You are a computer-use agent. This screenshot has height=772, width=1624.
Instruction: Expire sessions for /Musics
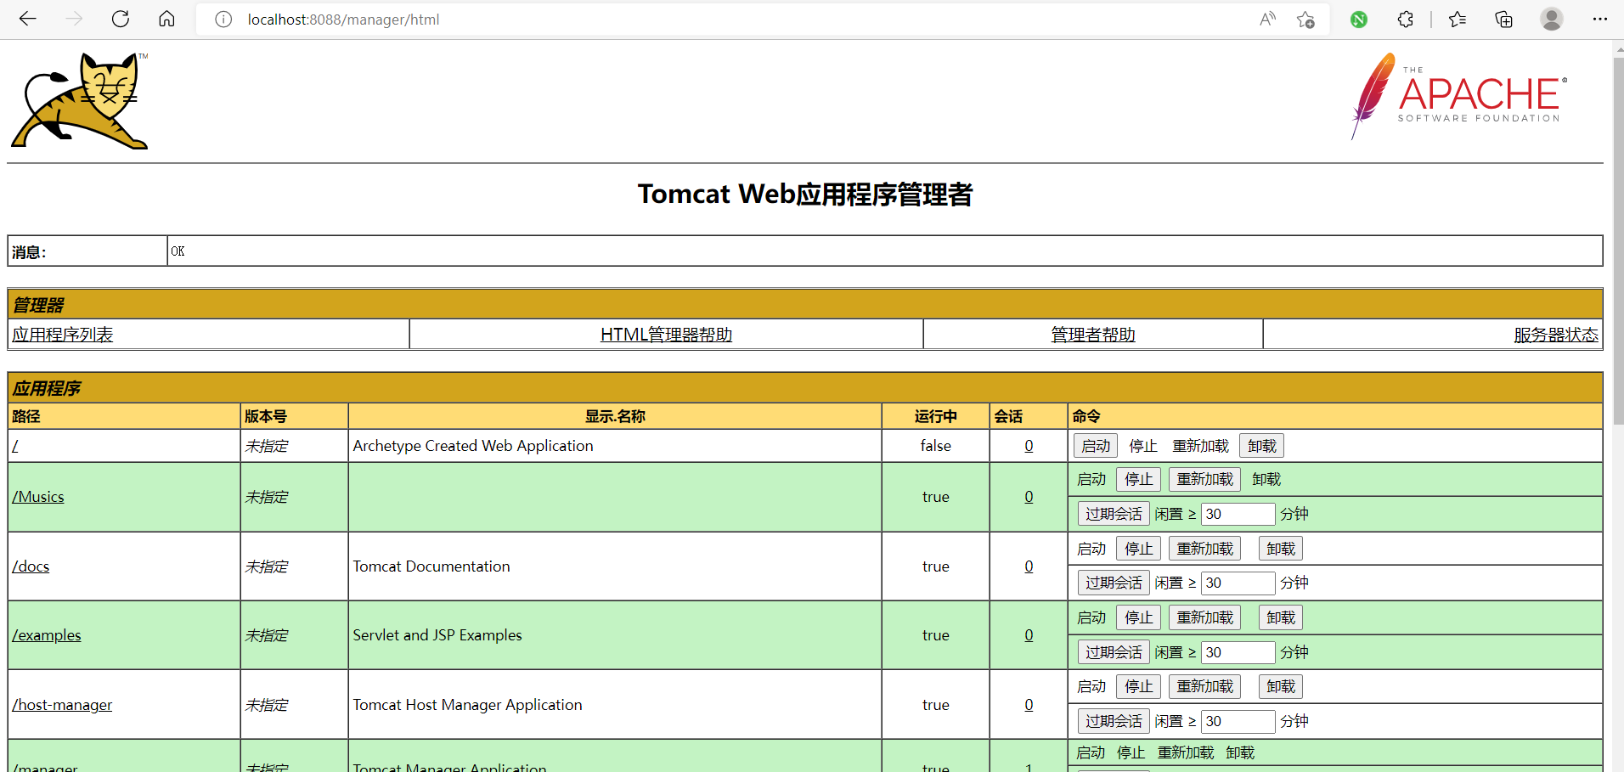(1114, 514)
